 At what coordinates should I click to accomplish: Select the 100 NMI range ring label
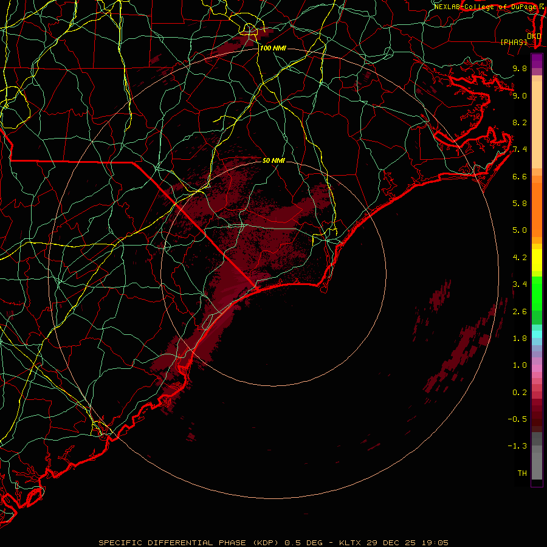pos(273,48)
